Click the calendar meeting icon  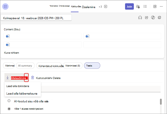point(5,7)
